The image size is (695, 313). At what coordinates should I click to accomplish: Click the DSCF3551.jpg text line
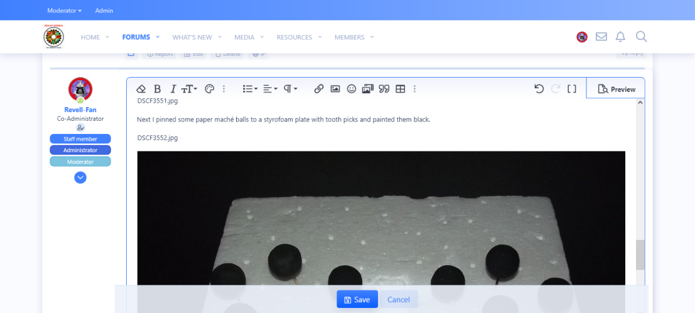[x=158, y=101]
